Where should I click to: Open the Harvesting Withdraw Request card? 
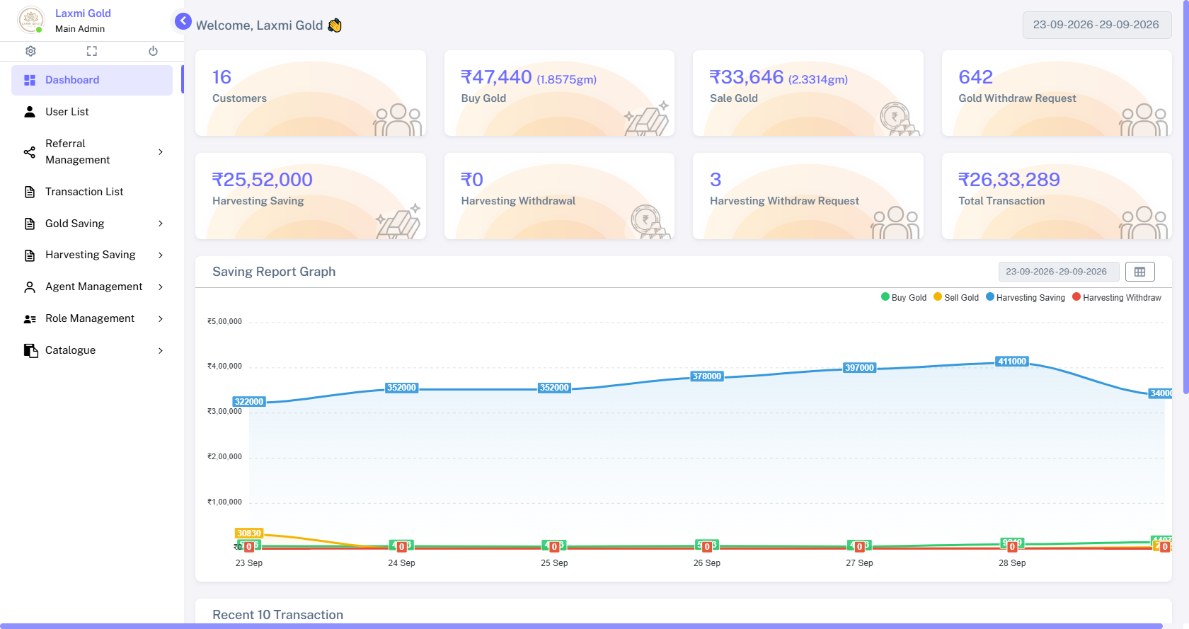(808, 196)
